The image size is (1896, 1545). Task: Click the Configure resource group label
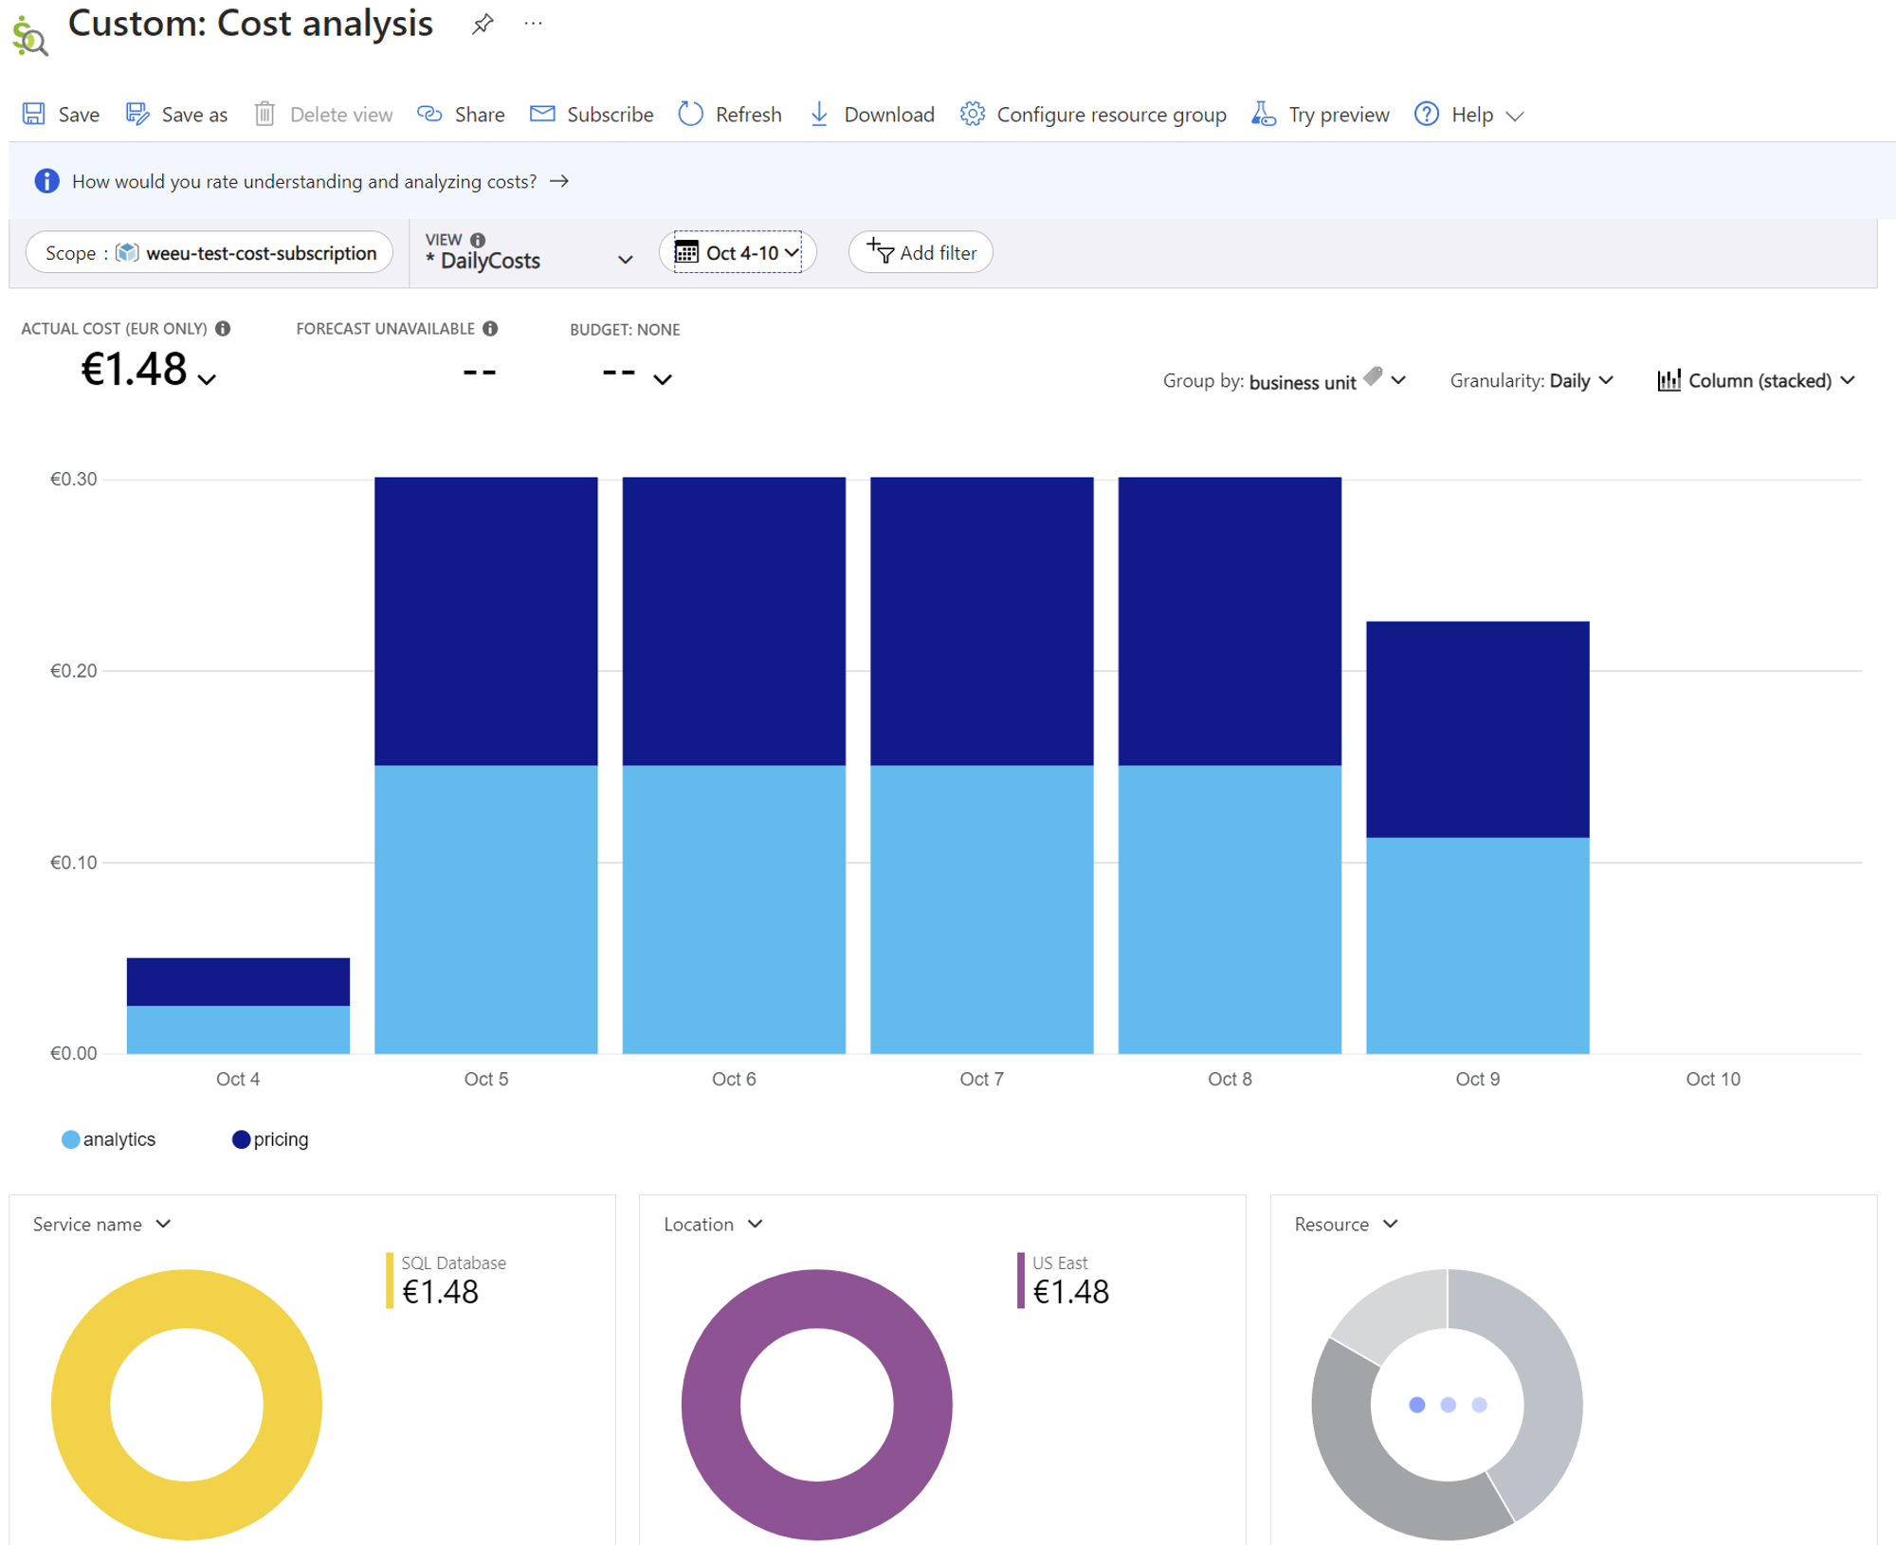[1111, 115]
